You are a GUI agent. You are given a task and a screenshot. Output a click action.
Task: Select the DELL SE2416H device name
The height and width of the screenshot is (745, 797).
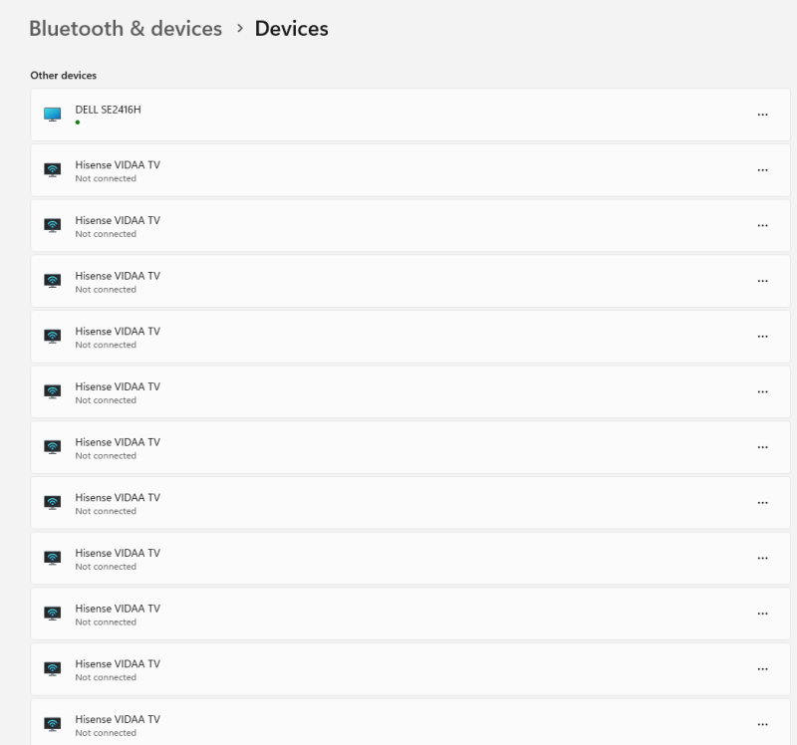(108, 110)
